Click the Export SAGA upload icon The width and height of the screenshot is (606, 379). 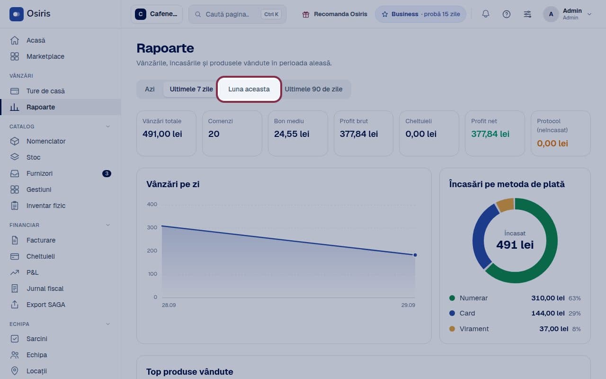[x=15, y=305]
